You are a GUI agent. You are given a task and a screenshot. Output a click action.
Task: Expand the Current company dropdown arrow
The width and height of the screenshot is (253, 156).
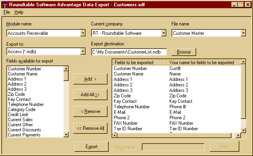click(164, 33)
